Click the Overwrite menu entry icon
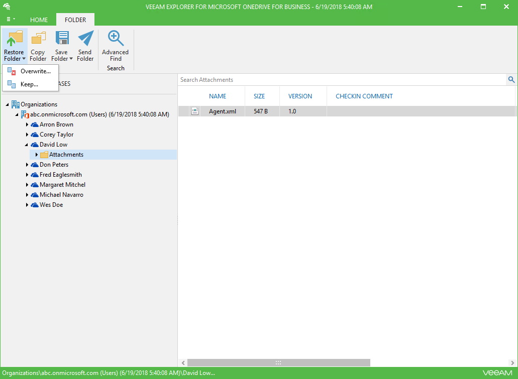Image resolution: width=518 pixels, height=379 pixels. click(12, 71)
